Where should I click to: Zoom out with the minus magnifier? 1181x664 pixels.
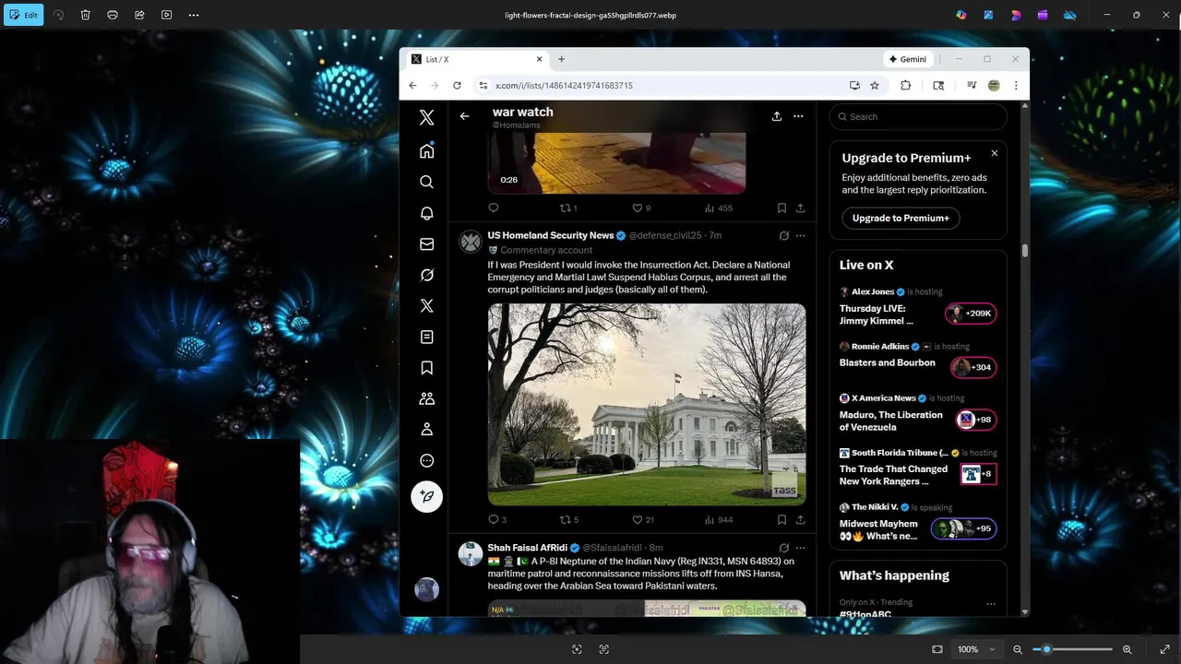[x=1018, y=649]
